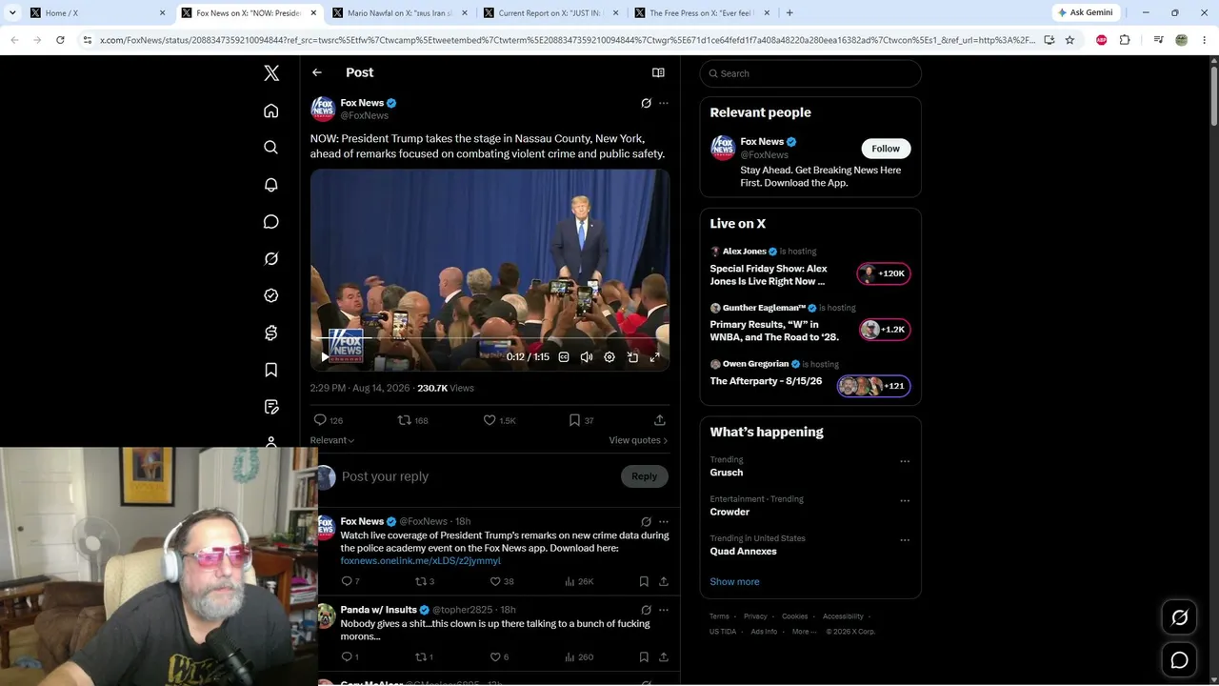Viewport: 1219px width, 686px height.
Task: Open Notifications bell in the sidebar
Action: point(271,185)
